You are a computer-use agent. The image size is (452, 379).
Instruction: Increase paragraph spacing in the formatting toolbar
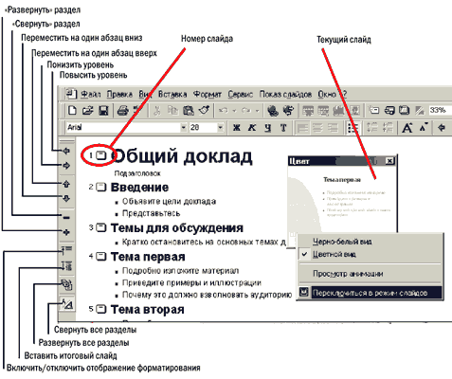(372, 128)
